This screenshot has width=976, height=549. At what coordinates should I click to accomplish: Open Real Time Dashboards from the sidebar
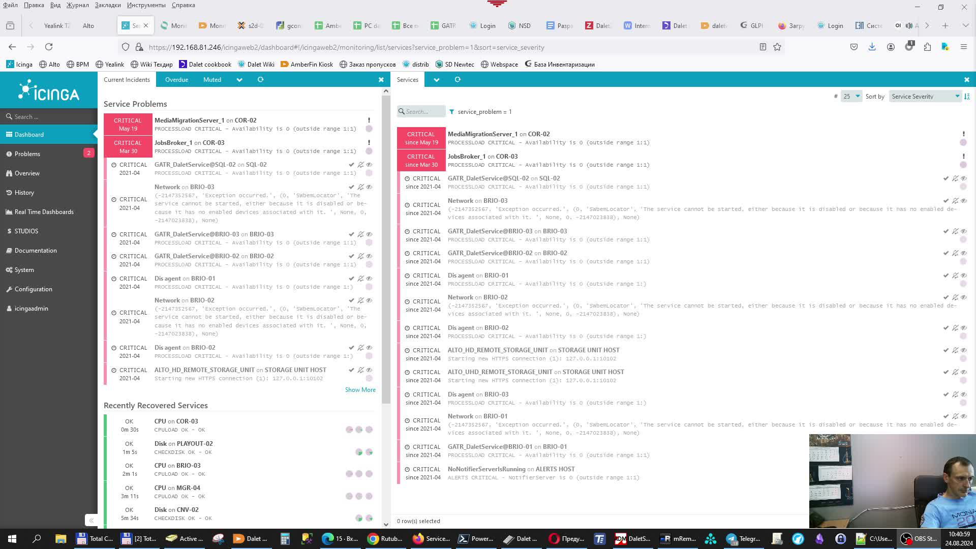pyautogui.click(x=44, y=212)
